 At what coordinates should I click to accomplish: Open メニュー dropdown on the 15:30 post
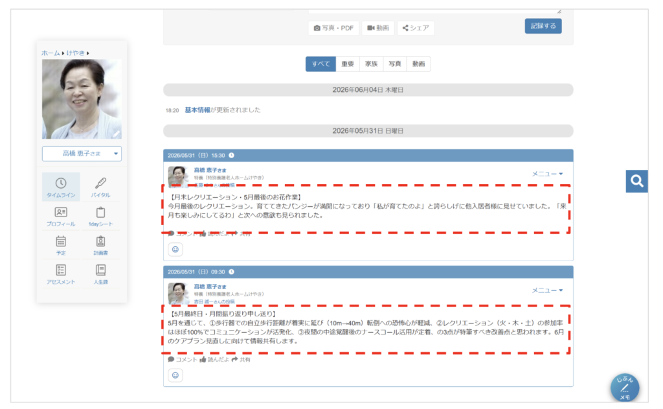(547, 174)
